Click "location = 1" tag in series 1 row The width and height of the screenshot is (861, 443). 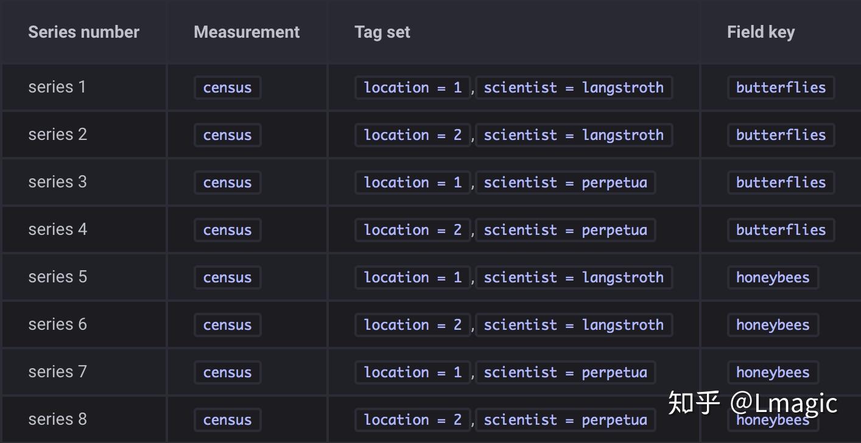coord(412,88)
